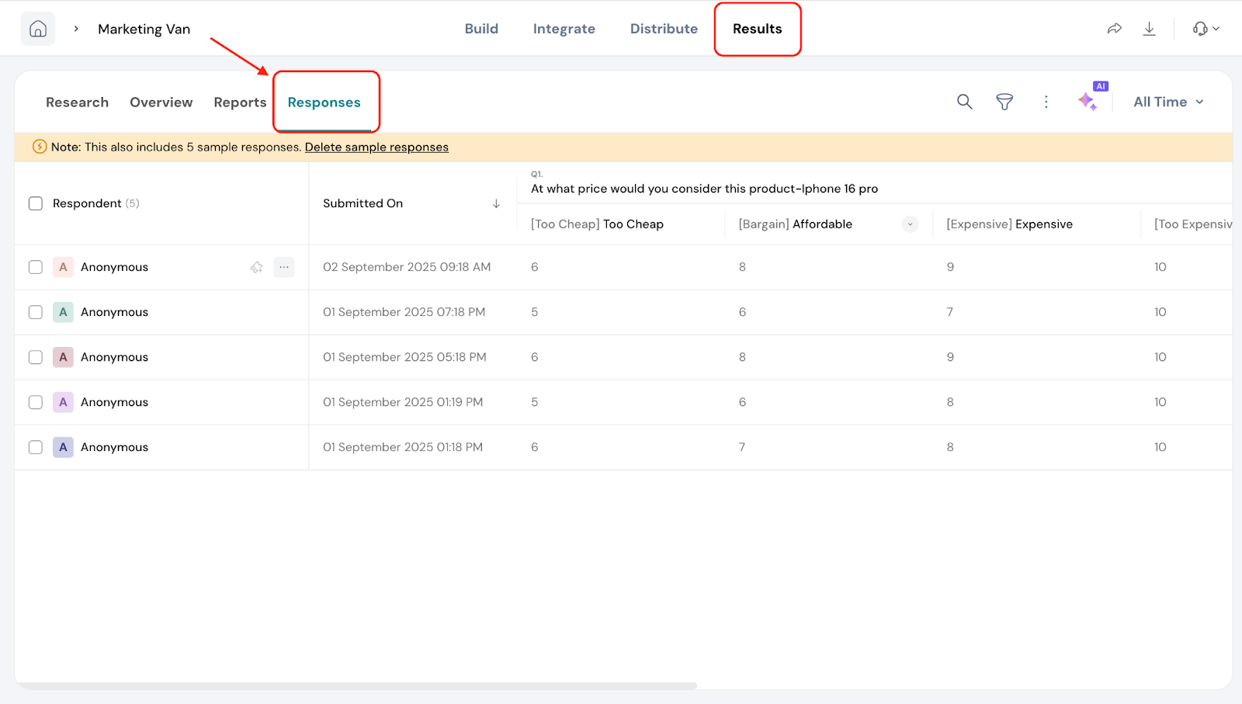
Task: Open the support headset menu
Action: 1205,29
